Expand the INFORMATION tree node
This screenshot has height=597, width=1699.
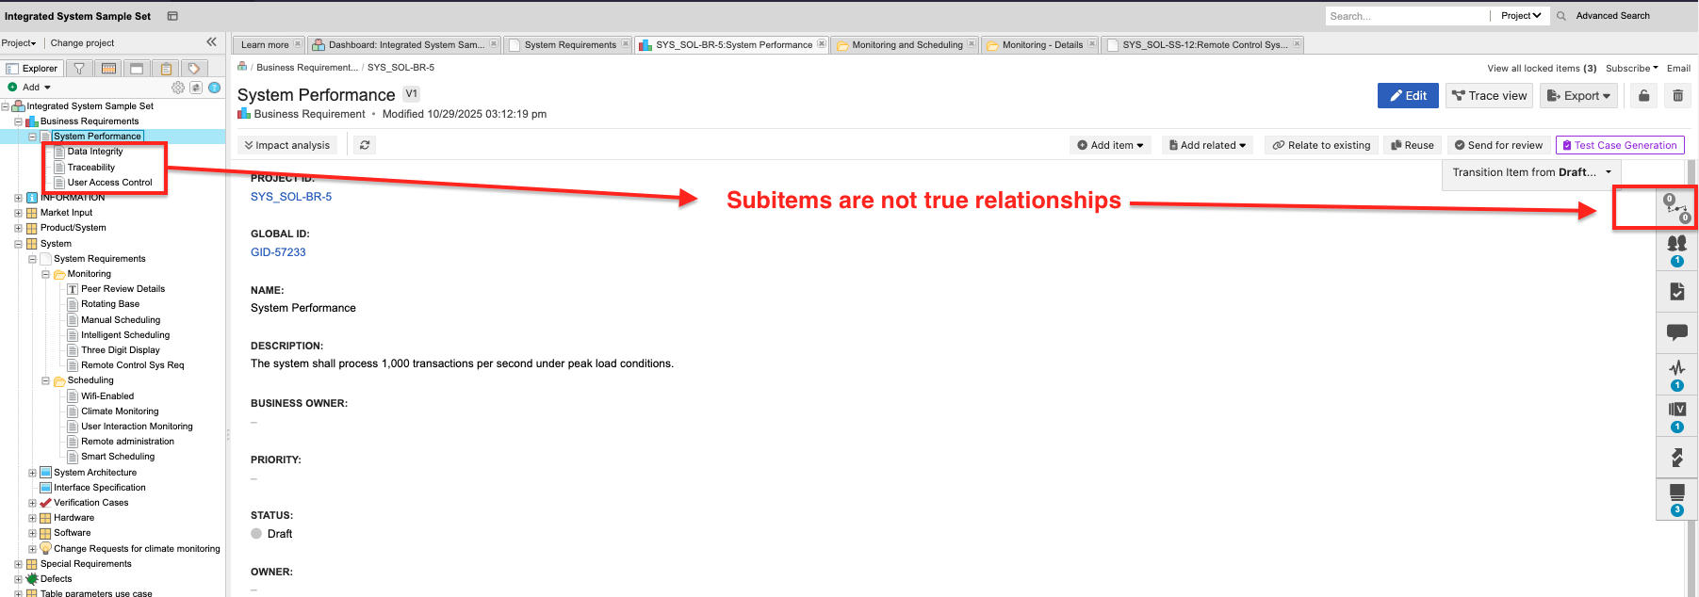tap(18, 198)
